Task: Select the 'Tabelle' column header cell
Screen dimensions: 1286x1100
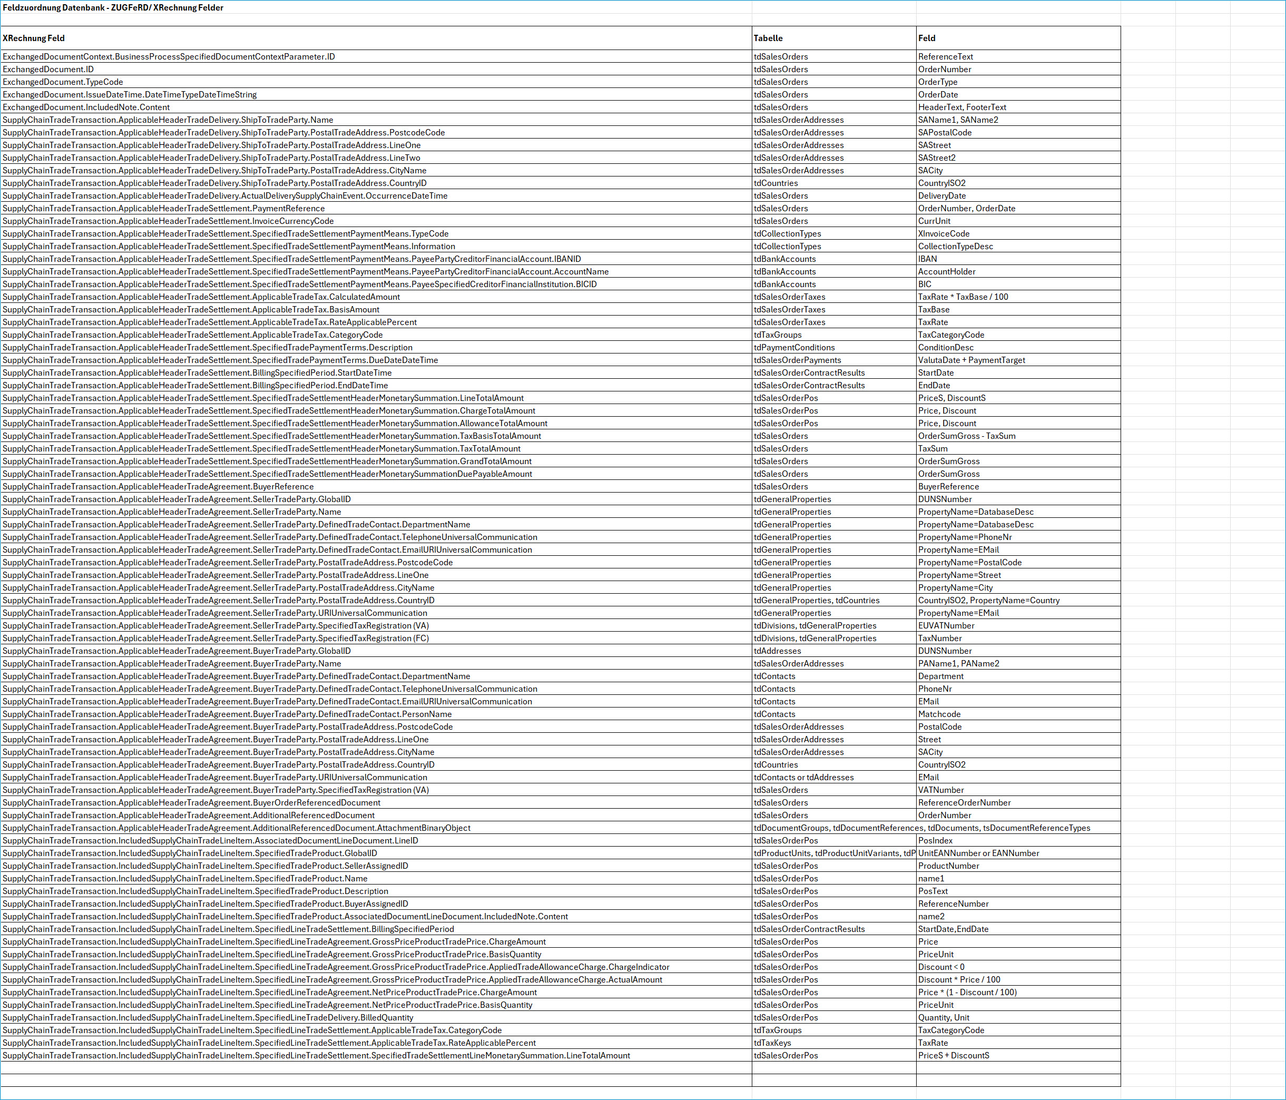Action: click(x=833, y=38)
